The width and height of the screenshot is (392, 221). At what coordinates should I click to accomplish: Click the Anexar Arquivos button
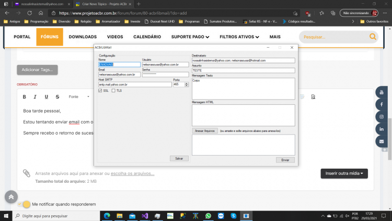click(205, 131)
